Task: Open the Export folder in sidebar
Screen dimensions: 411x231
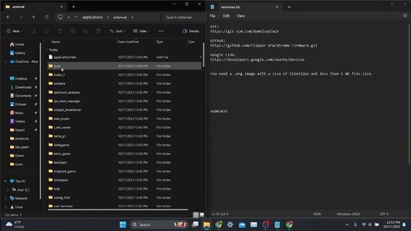Action: [x=17, y=130]
